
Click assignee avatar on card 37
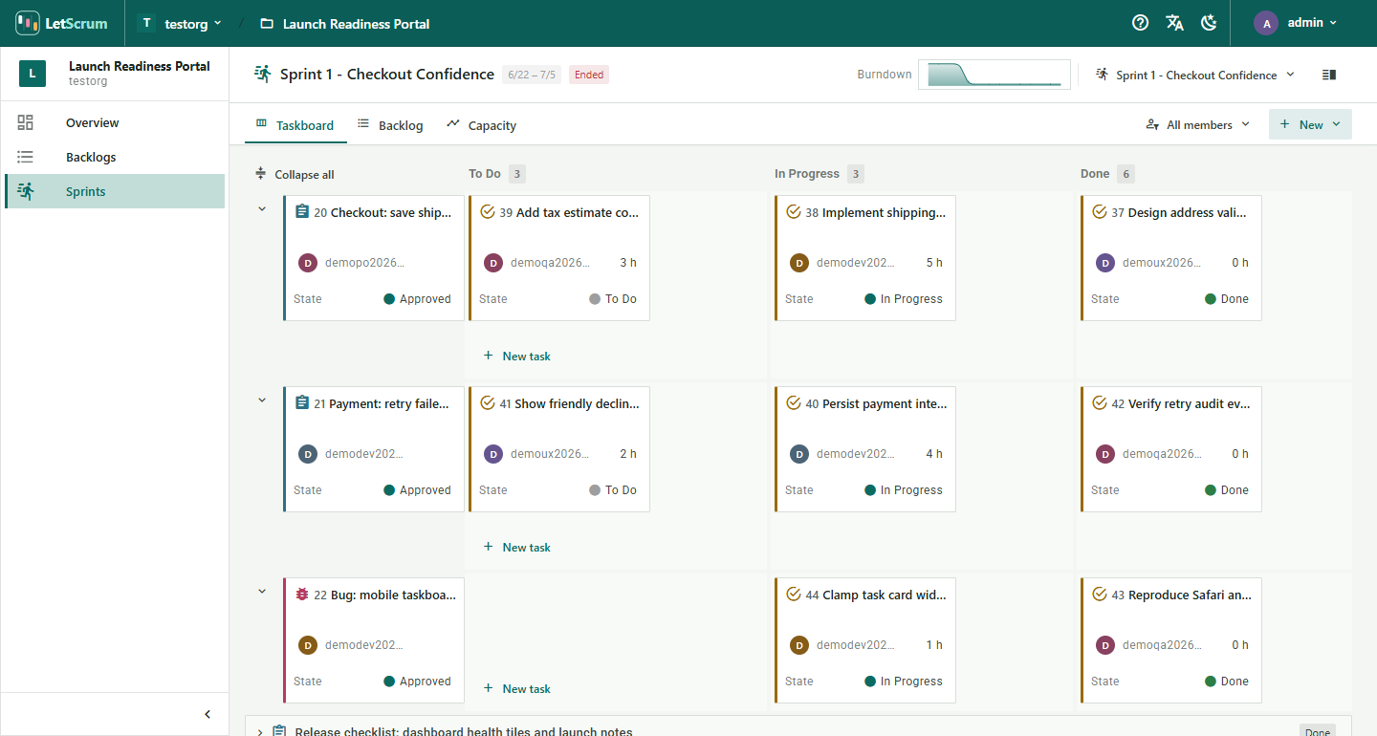(x=1105, y=263)
